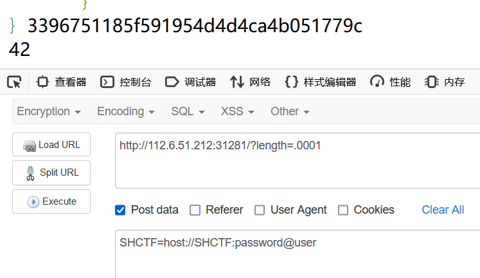Click the Load URL button
This screenshot has height=278, width=480.
(51, 144)
